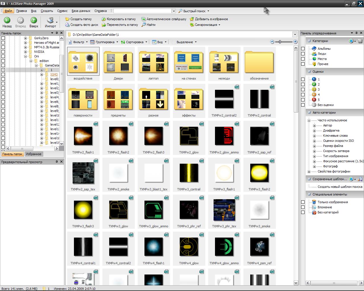
Task: Expand the Diaphragm (Диафрагма) tree node
Action: tap(314, 131)
